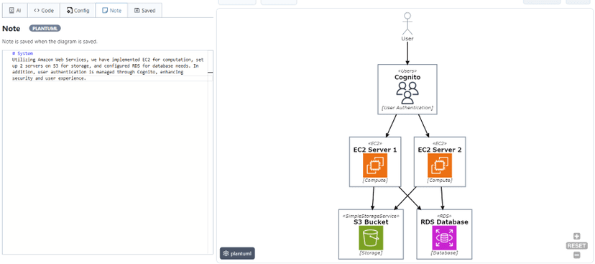The height and width of the screenshot is (264, 595).
Task: Click the 'User' label under the actor
Action: 407,39
